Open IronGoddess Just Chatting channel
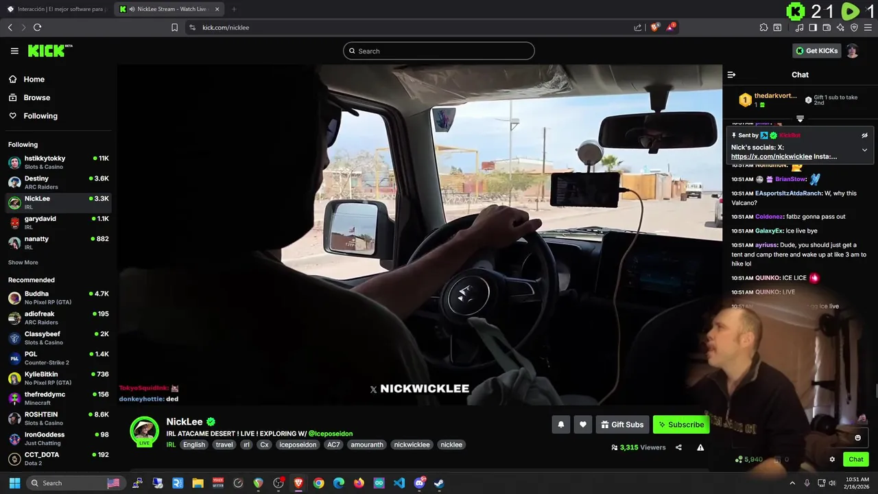The width and height of the screenshot is (878, 494). pyautogui.click(x=58, y=438)
